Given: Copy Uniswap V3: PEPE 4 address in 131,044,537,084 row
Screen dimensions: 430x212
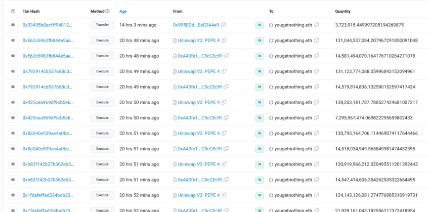Looking at the screenshot, I should (x=224, y=40).
